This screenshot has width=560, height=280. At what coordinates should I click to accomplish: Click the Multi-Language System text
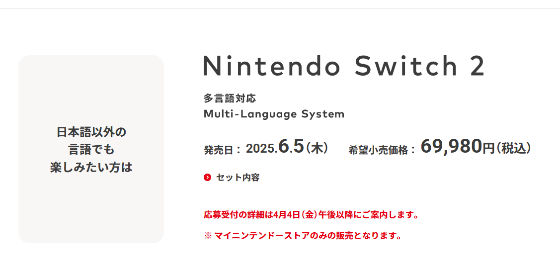coord(274,114)
